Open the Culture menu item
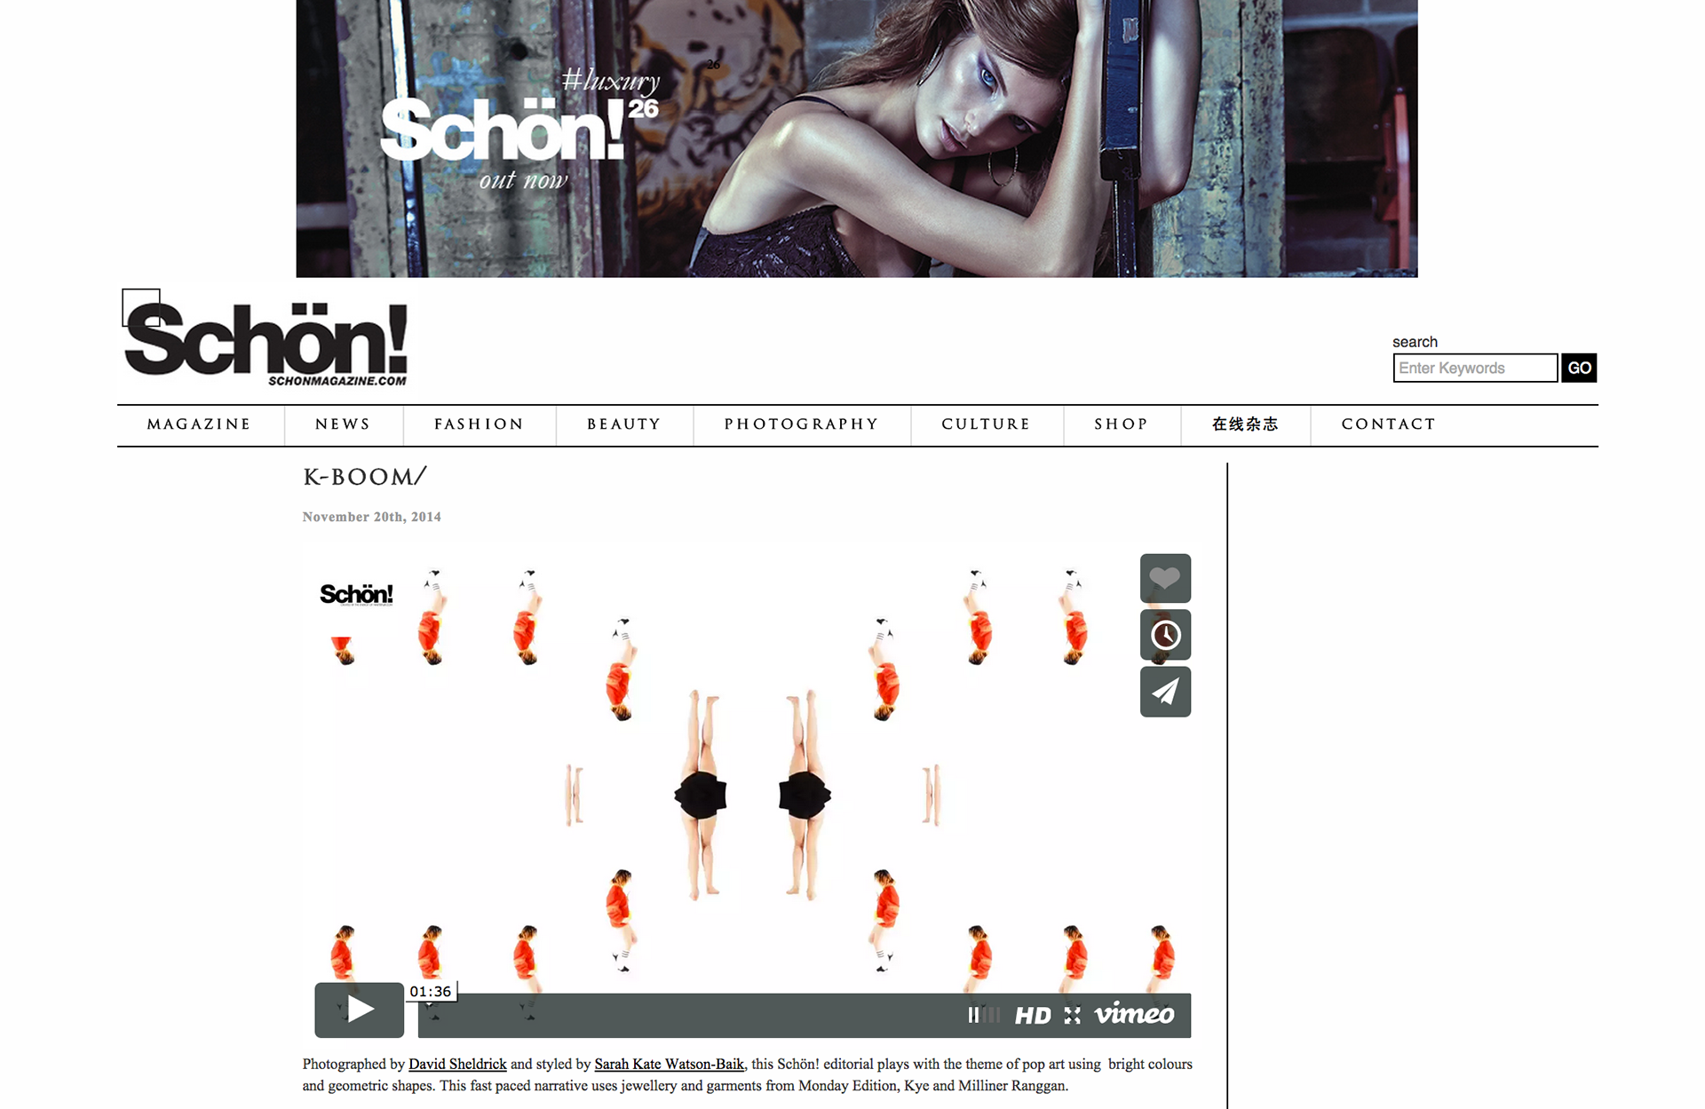The width and height of the screenshot is (1705, 1109). click(987, 424)
